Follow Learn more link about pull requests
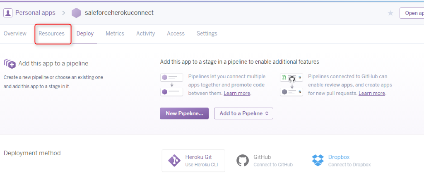This screenshot has width=424, height=185. point(372,93)
